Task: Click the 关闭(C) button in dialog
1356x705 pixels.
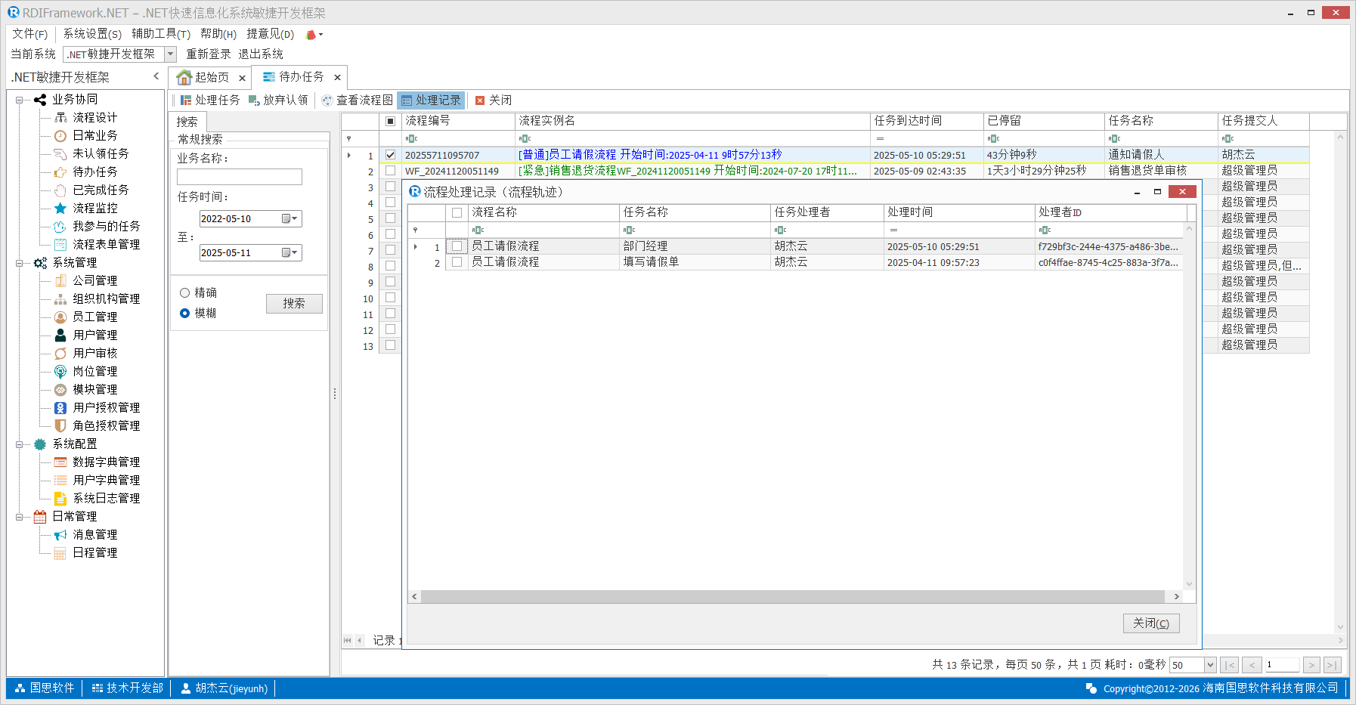Action: coord(1150,623)
